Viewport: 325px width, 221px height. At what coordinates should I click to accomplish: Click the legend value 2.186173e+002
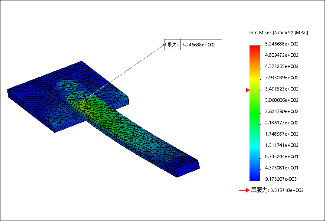coord(282,123)
